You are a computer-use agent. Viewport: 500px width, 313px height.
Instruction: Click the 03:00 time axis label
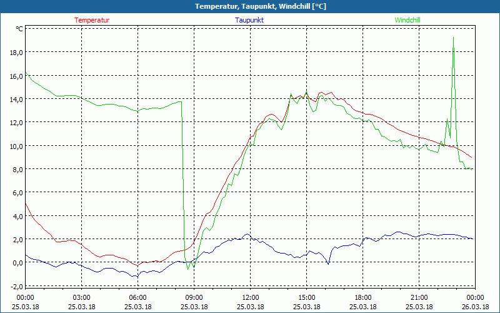point(82,298)
